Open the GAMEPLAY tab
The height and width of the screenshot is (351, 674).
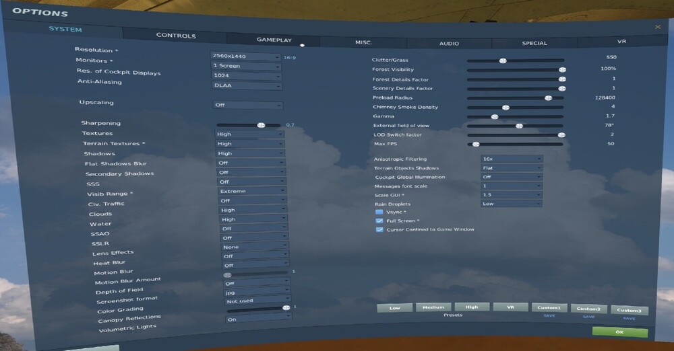pyautogui.click(x=274, y=40)
